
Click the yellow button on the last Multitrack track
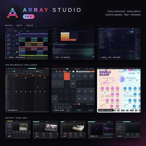pyautogui.click(x=17, y=52)
